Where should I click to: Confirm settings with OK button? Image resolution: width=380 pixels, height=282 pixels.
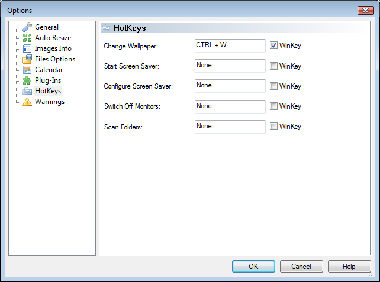(253, 266)
